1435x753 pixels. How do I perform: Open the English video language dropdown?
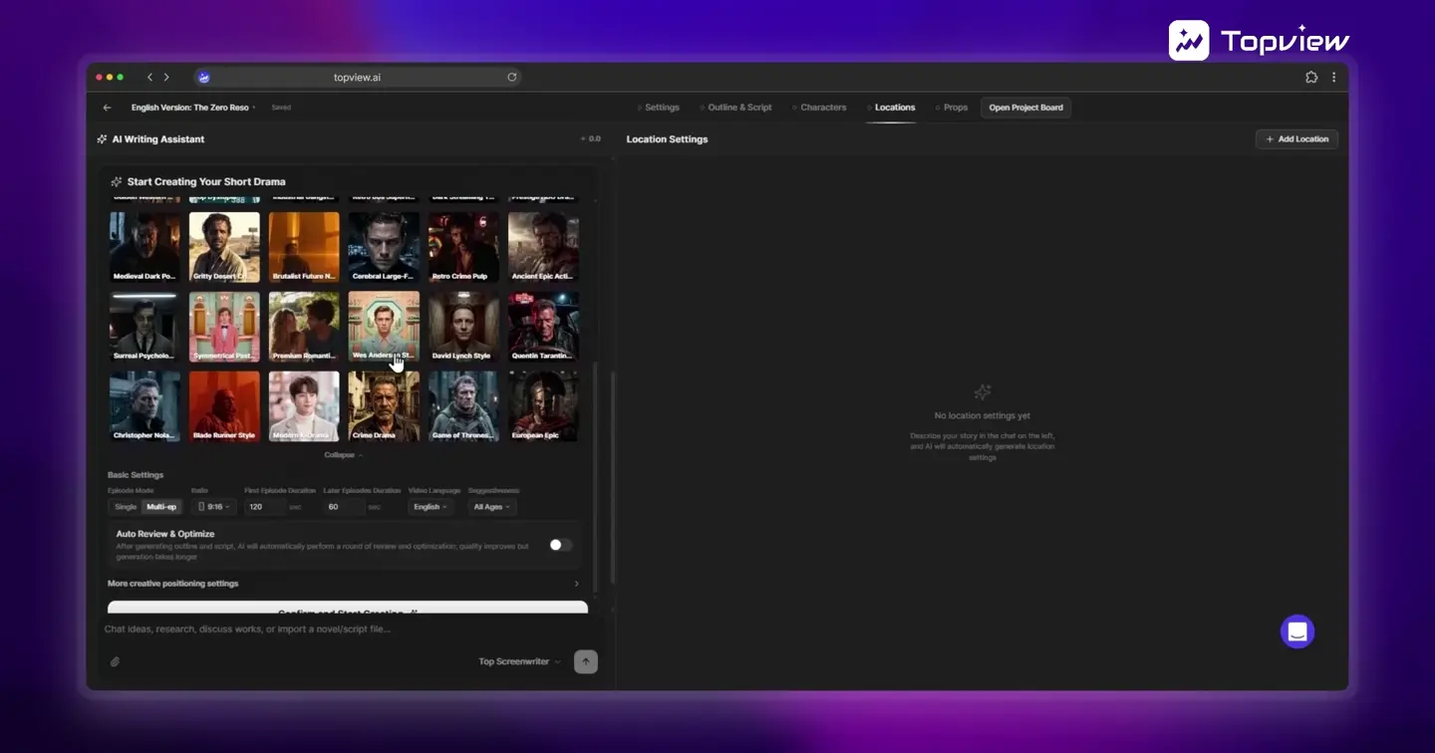tap(430, 507)
